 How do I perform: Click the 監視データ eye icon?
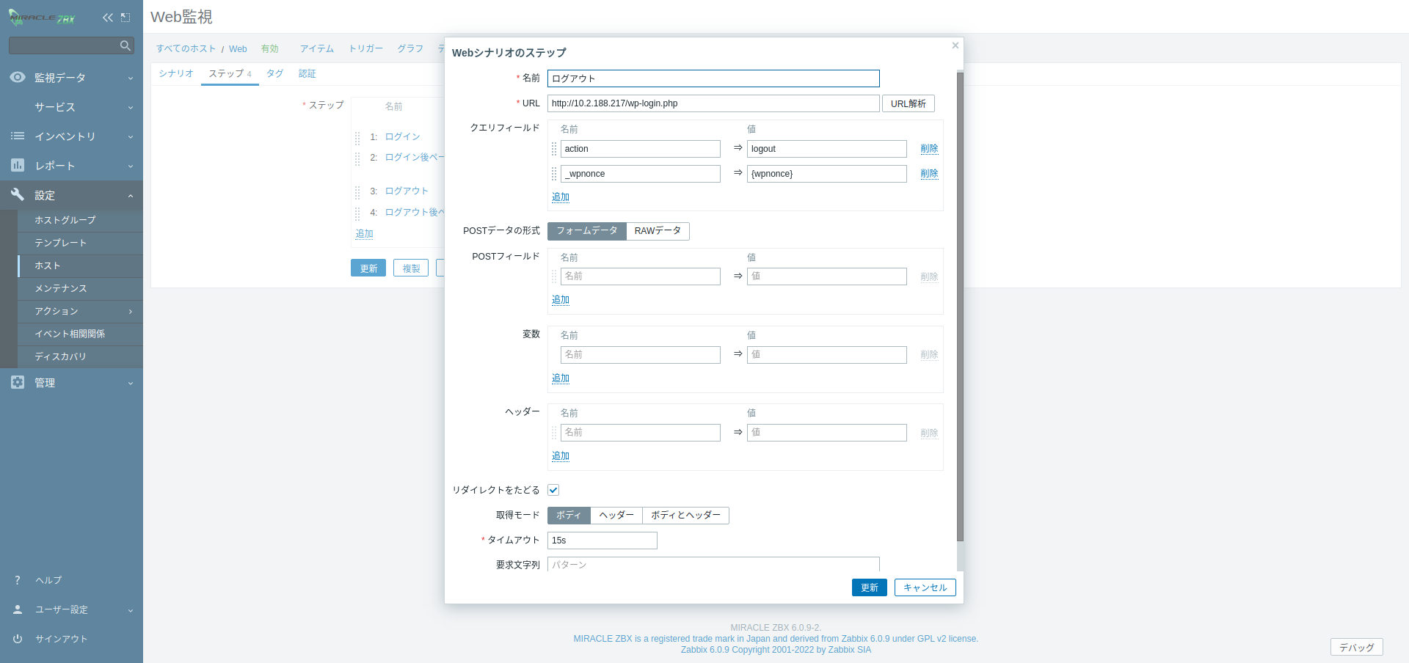click(18, 78)
